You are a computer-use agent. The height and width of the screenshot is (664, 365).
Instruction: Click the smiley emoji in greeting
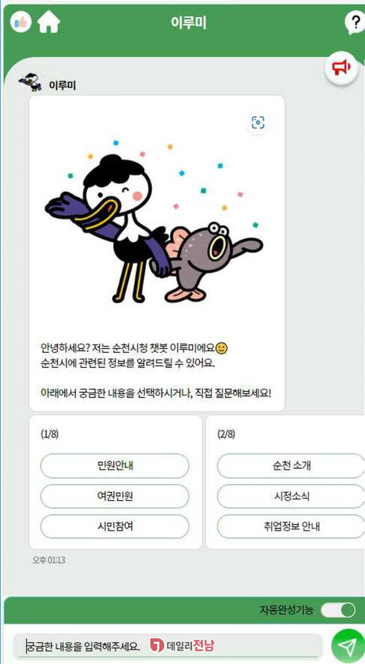coord(223,348)
